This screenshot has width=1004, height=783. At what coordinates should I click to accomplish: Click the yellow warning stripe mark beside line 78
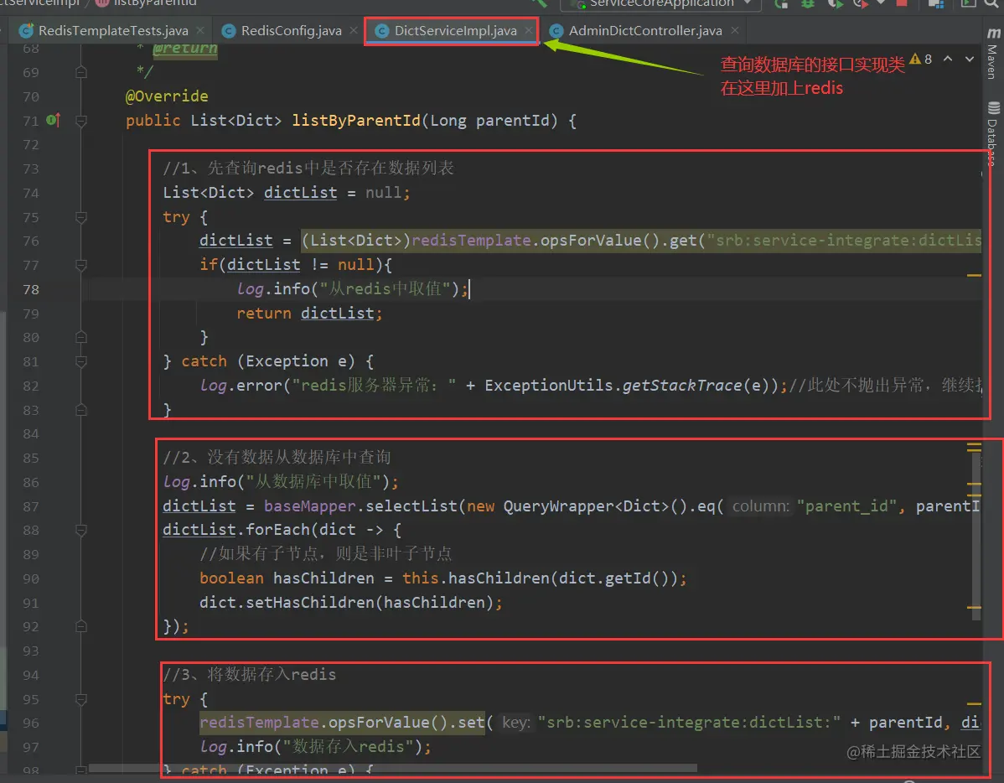[x=974, y=275]
